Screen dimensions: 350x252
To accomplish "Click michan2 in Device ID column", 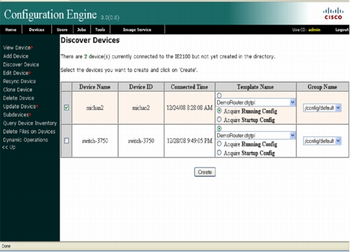I will tap(141, 108).
